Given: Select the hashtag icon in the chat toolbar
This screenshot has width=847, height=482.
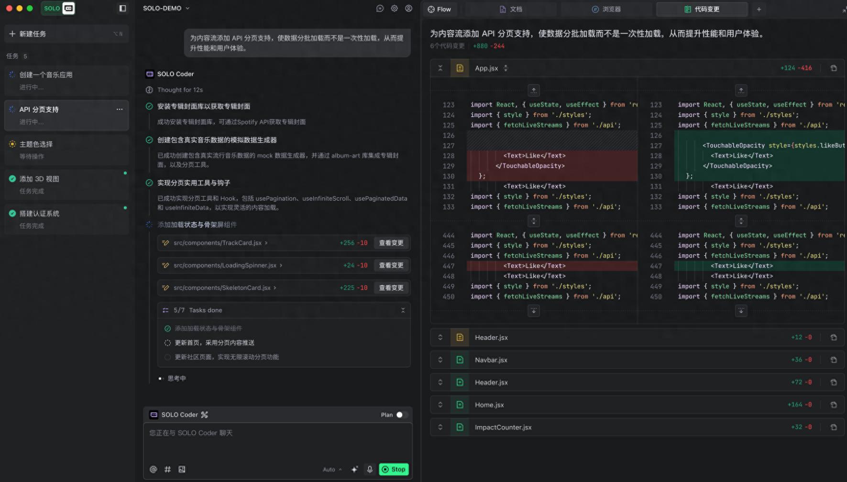Looking at the screenshot, I should [167, 469].
